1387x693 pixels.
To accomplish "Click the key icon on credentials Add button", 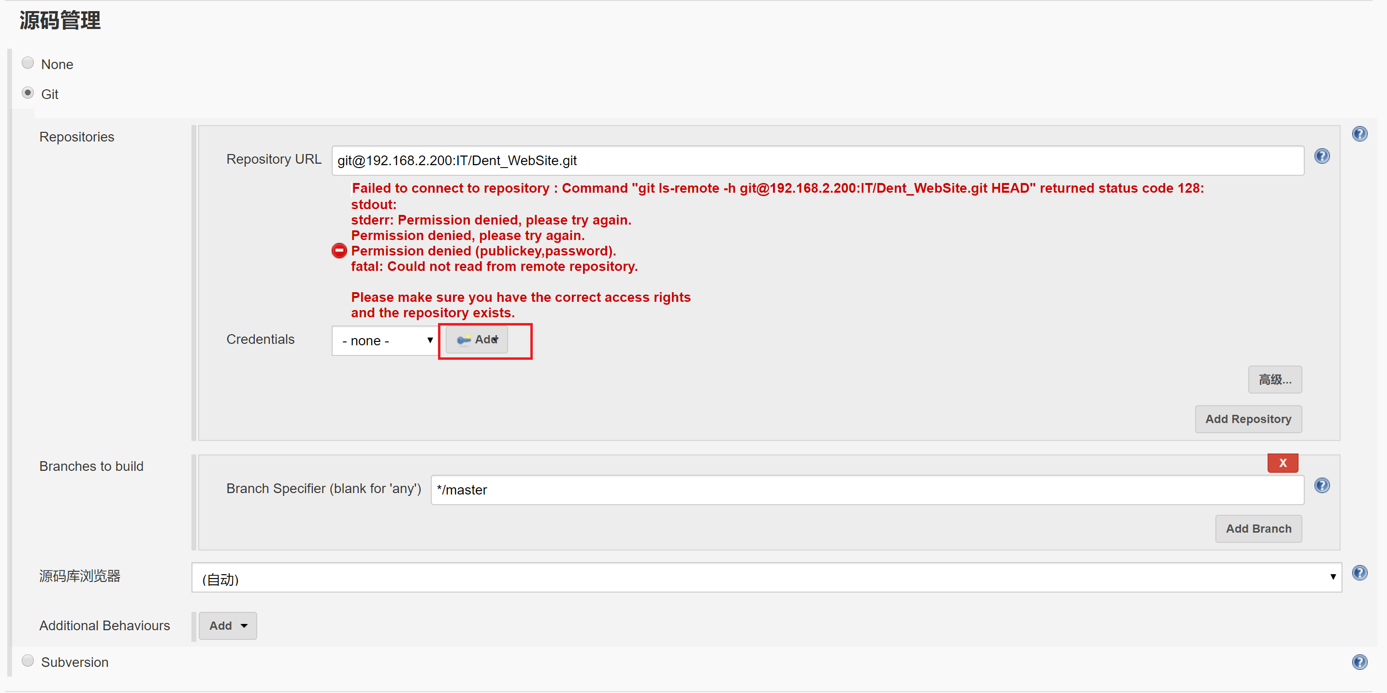I will (463, 340).
